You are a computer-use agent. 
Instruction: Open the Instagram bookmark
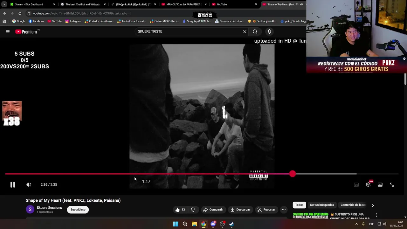(73, 21)
